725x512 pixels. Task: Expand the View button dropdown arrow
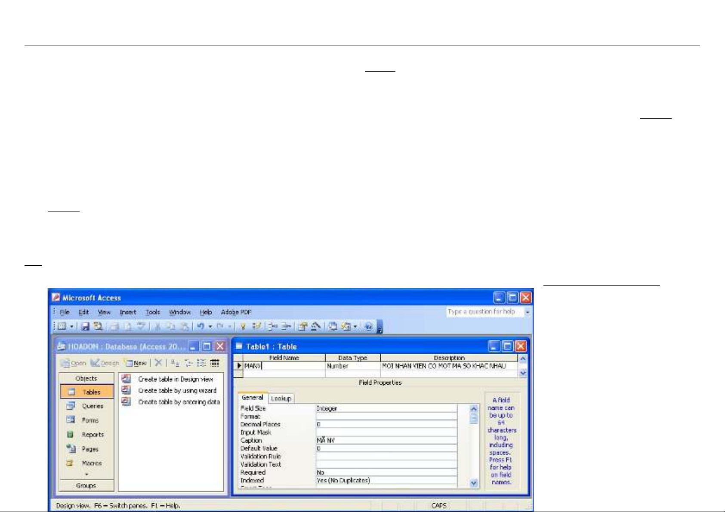[x=71, y=327]
